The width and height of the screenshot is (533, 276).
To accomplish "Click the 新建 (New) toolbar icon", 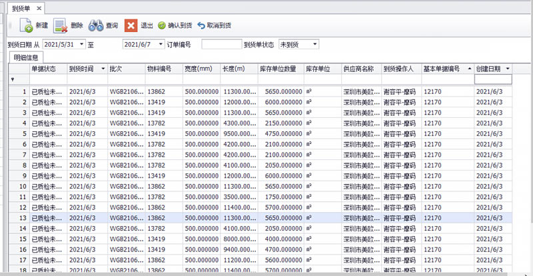I will (x=26, y=26).
